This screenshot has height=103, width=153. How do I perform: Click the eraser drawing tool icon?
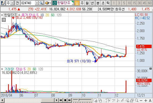coord(127,100)
